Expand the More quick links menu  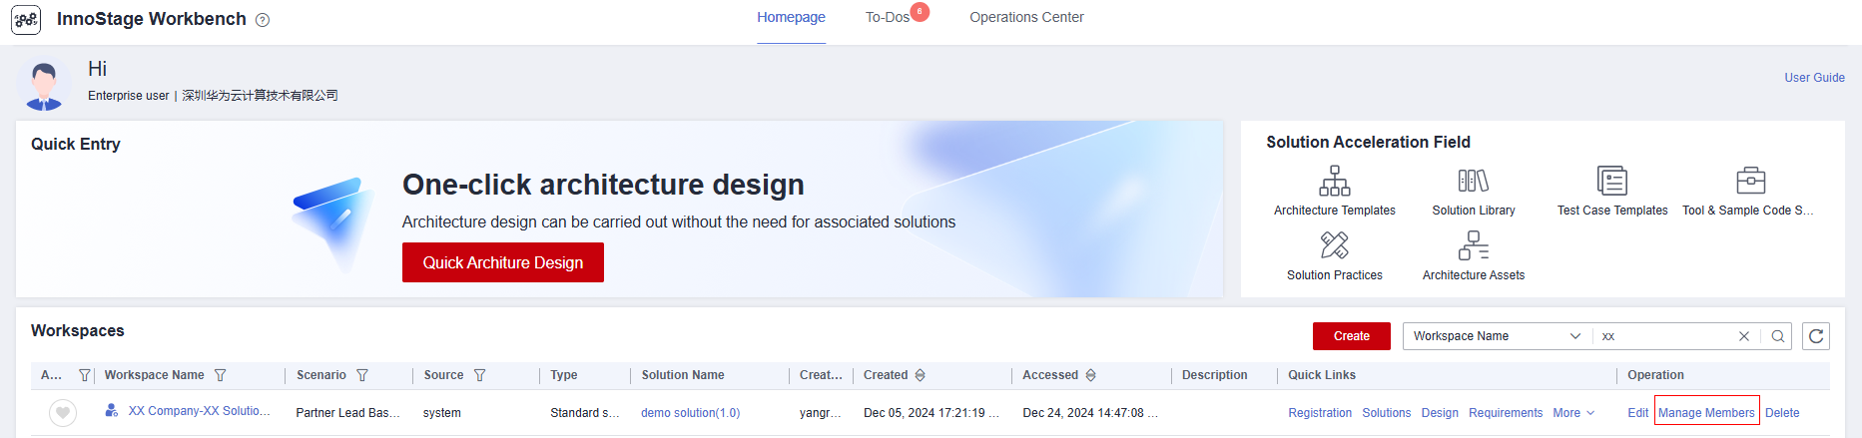pyautogui.click(x=1573, y=413)
